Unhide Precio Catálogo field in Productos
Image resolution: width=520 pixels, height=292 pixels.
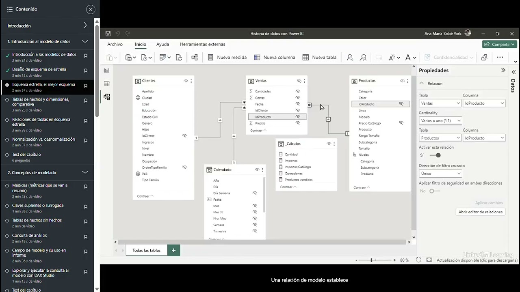tap(401, 123)
